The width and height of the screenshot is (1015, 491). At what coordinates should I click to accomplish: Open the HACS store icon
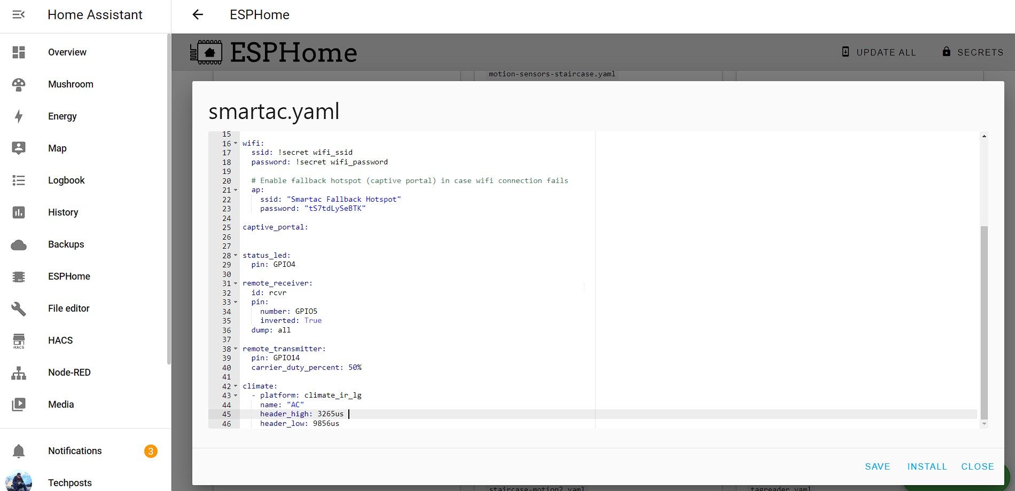pos(19,340)
